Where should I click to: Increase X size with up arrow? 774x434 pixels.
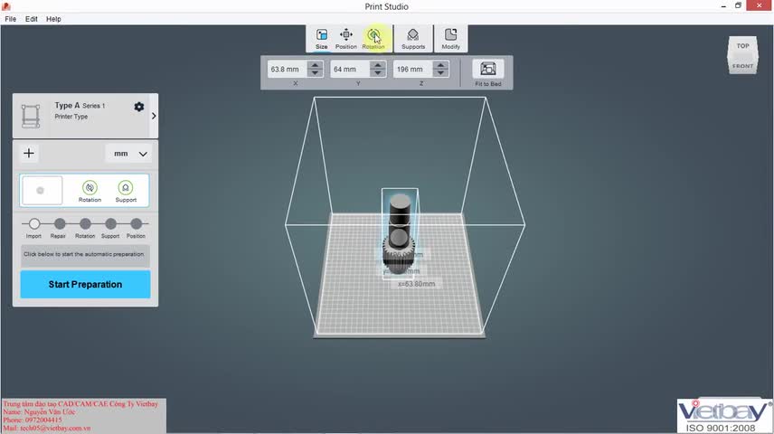pyautogui.click(x=315, y=65)
